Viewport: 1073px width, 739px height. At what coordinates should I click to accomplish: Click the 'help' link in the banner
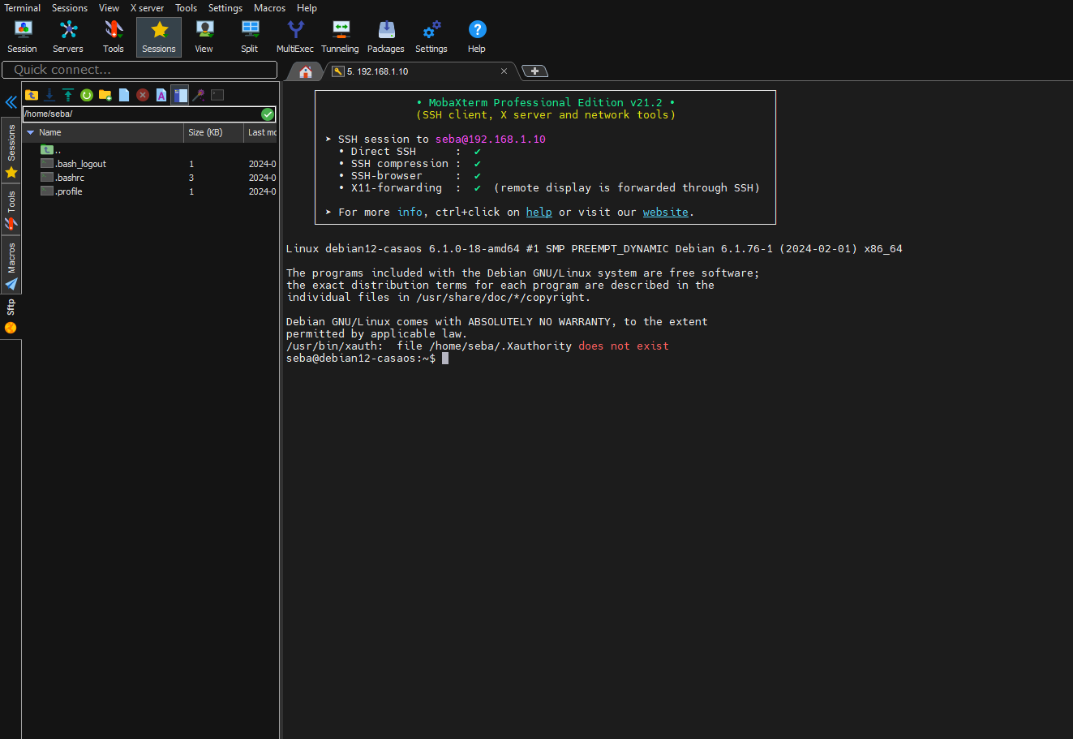coord(539,212)
